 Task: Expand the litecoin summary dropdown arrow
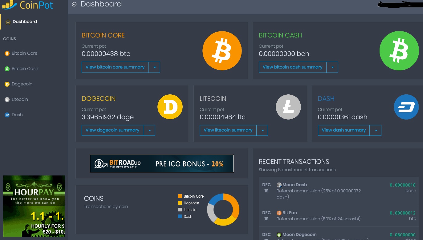tap(262, 130)
